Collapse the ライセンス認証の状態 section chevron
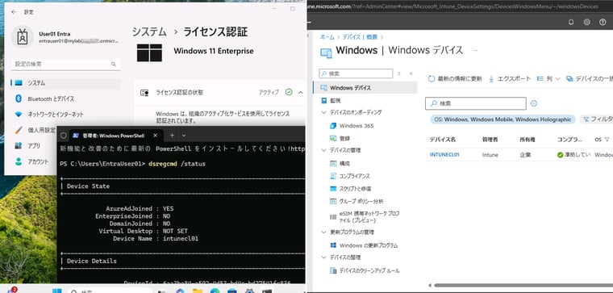 [x=300, y=93]
